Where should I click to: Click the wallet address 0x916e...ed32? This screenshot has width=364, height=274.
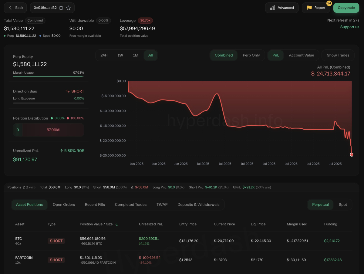click(45, 8)
